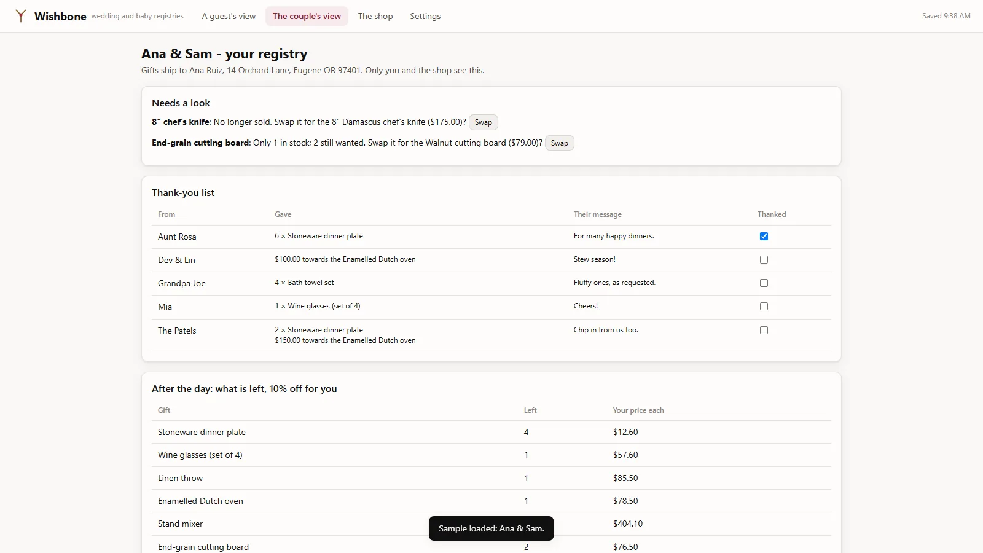This screenshot has height=553, width=983.
Task: Tick Mia's Thanked checkbox
Action: [764, 307]
